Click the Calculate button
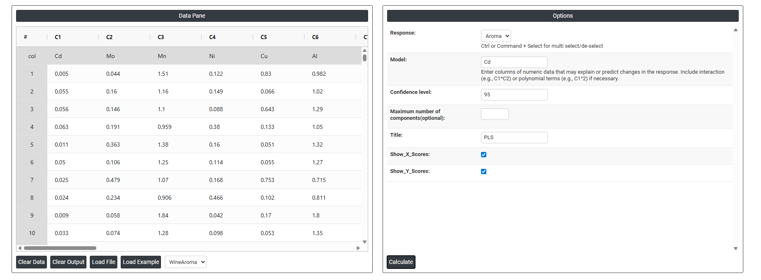The image size is (761, 280). 401,262
